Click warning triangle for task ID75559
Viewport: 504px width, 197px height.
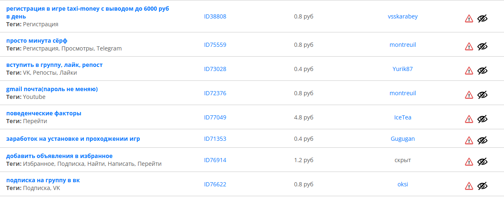[x=469, y=46]
